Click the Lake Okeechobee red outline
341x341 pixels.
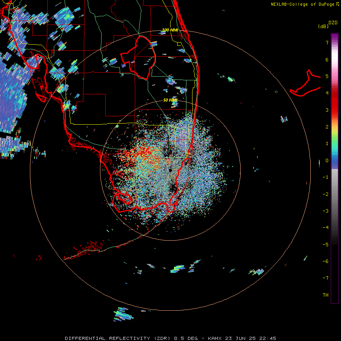138,58
